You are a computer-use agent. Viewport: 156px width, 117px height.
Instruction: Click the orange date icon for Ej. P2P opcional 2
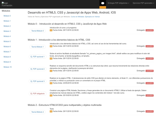point(51,71)
